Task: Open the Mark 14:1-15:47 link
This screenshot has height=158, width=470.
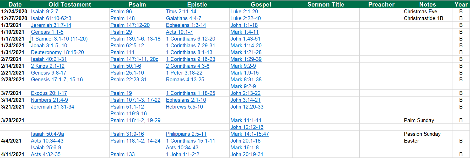Action: (250, 134)
